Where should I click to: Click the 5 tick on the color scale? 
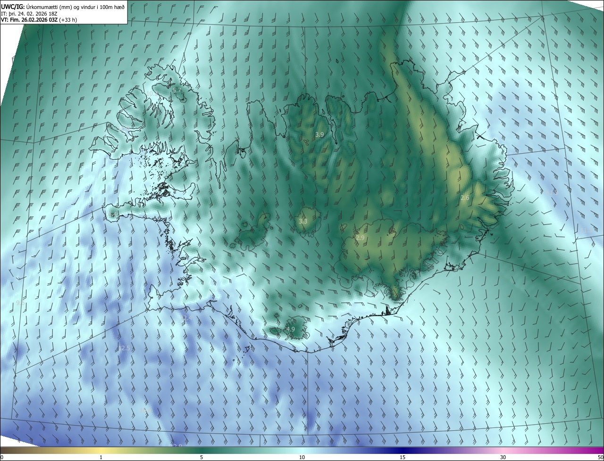pyautogui.click(x=201, y=457)
